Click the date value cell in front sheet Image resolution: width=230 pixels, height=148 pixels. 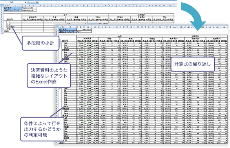point(84,29)
